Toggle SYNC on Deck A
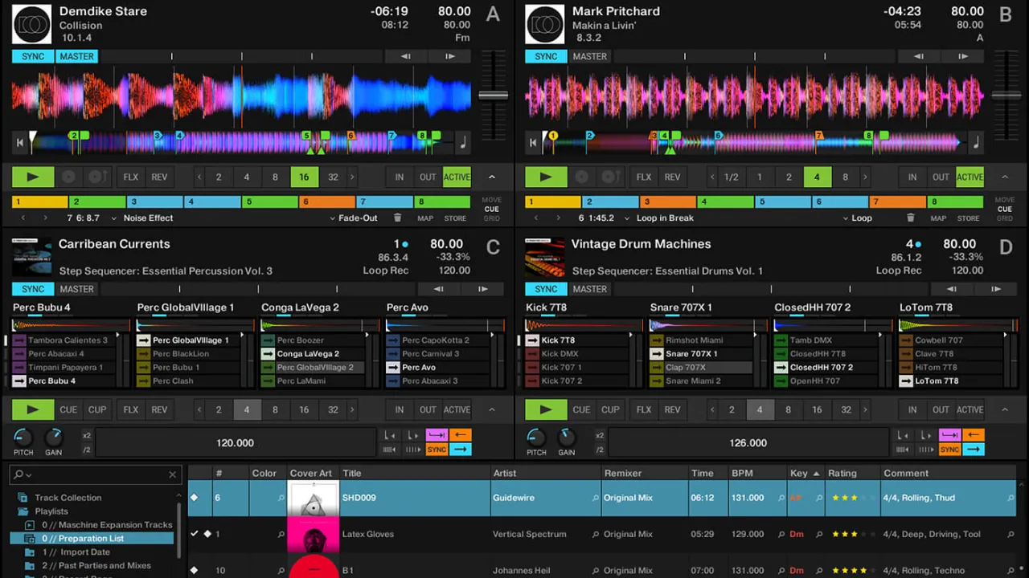Viewport: 1029px width, 578px height. [x=33, y=56]
